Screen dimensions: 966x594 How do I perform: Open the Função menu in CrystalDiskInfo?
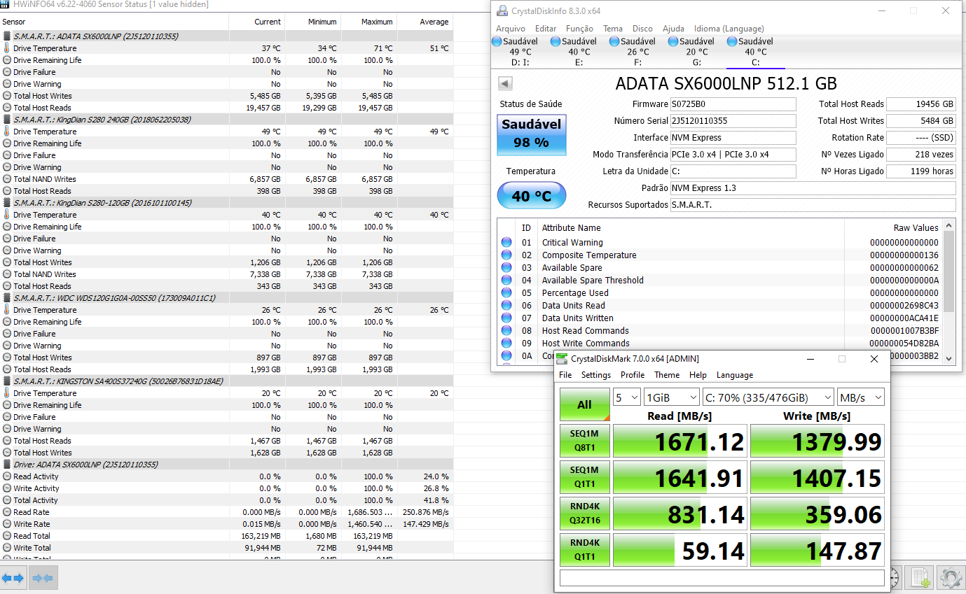click(579, 29)
